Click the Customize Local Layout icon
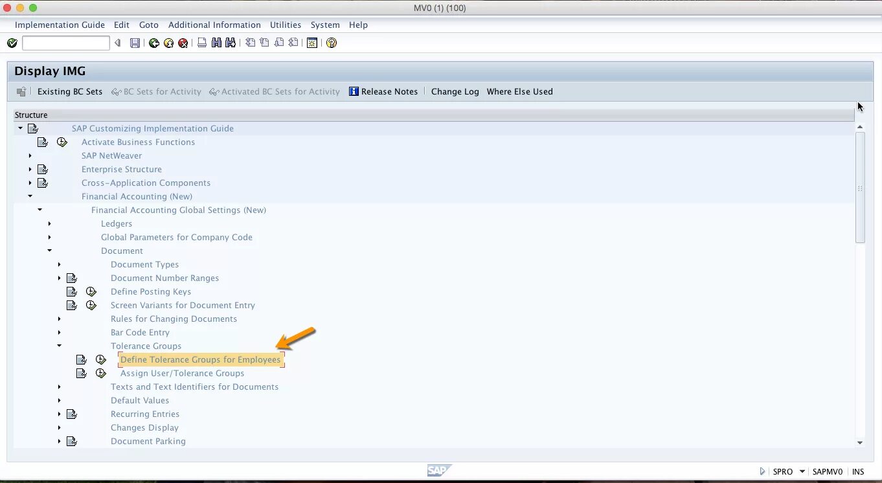The height and width of the screenshot is (483, 882). pyautogui.click(x=312, y=43)
